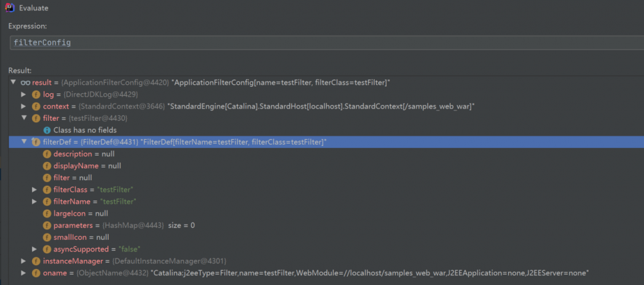
Task: Select the context StandardContext row text
Action: tap(259, 107)
